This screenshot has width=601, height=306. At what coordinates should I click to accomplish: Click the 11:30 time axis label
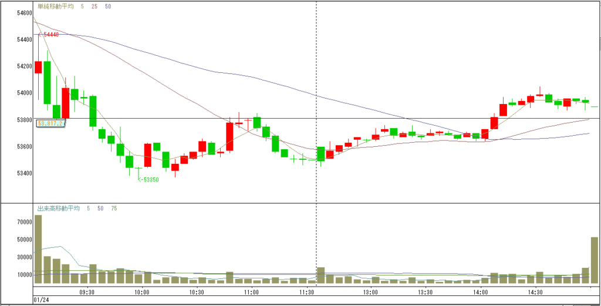pyautogui.click(x=305, y=292)
